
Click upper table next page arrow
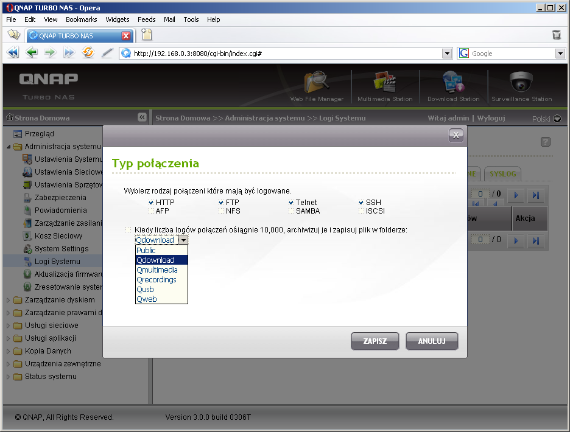(516, 195)
